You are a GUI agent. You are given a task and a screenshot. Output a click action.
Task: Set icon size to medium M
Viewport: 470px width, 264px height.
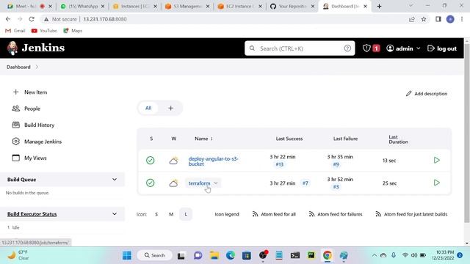(171, 214)
